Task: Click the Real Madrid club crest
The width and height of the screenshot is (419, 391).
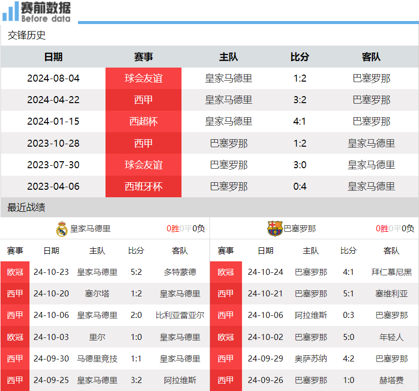Action: [61, 227]
